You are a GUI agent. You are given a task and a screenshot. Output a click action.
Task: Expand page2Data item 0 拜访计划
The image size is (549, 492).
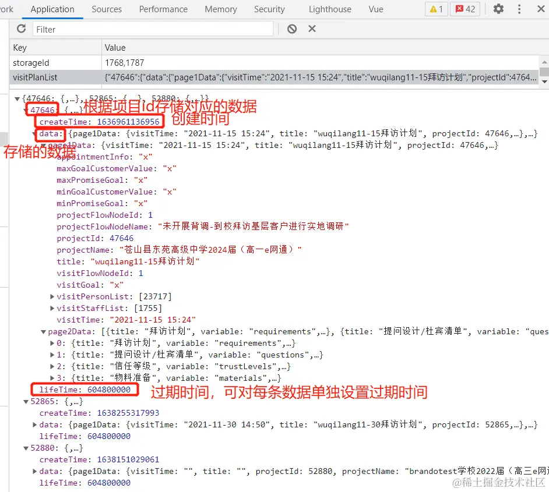[52, 343]
